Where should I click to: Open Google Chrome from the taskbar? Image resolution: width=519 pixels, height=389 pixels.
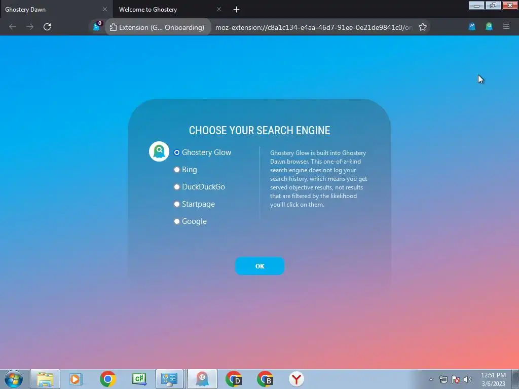(x=107, y=379)
